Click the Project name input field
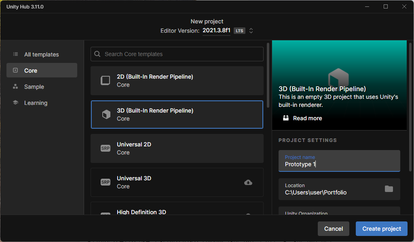Image resolution: width=414 pixels, height=242 pixels. [339, 161]
